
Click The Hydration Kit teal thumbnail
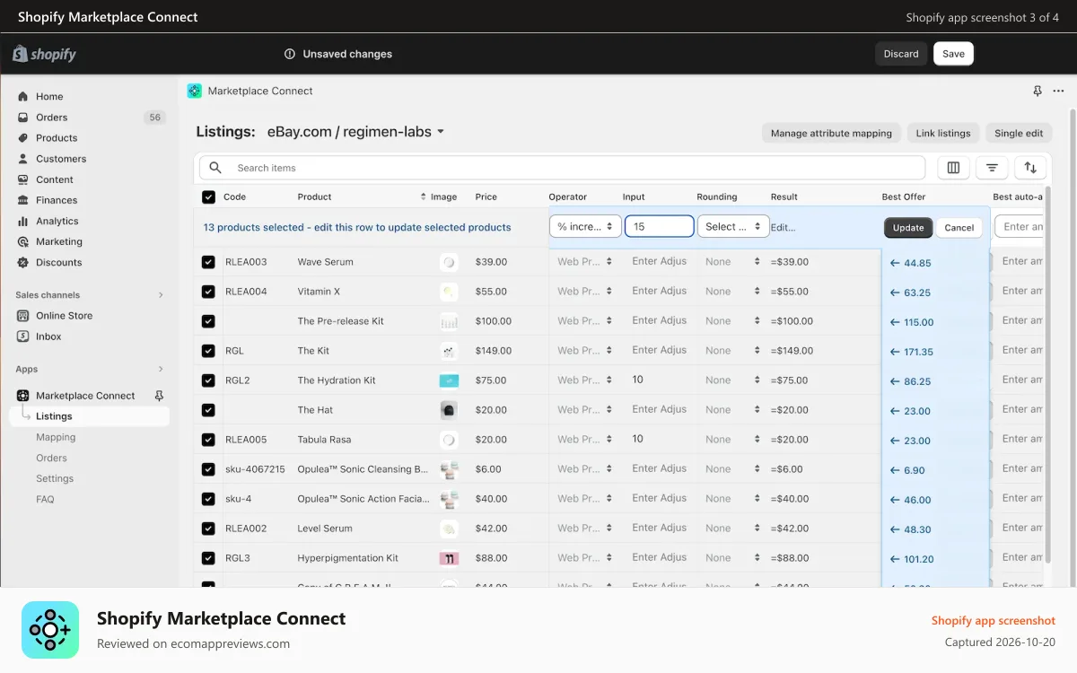pos(449,380)
